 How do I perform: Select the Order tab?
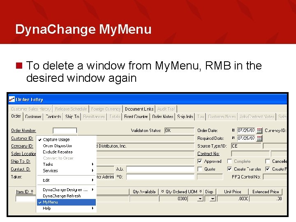coord(16,116)
